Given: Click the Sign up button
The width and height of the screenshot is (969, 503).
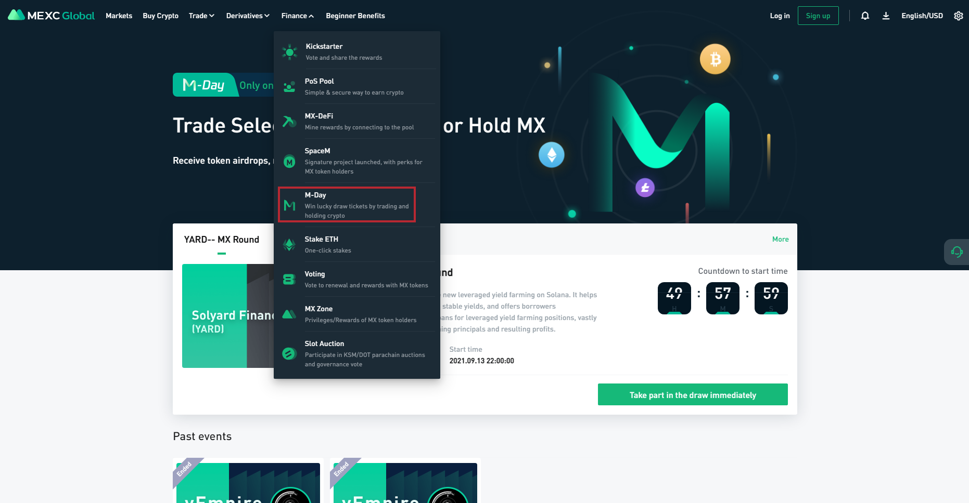Looking at the screenshot, I should 818,16.
